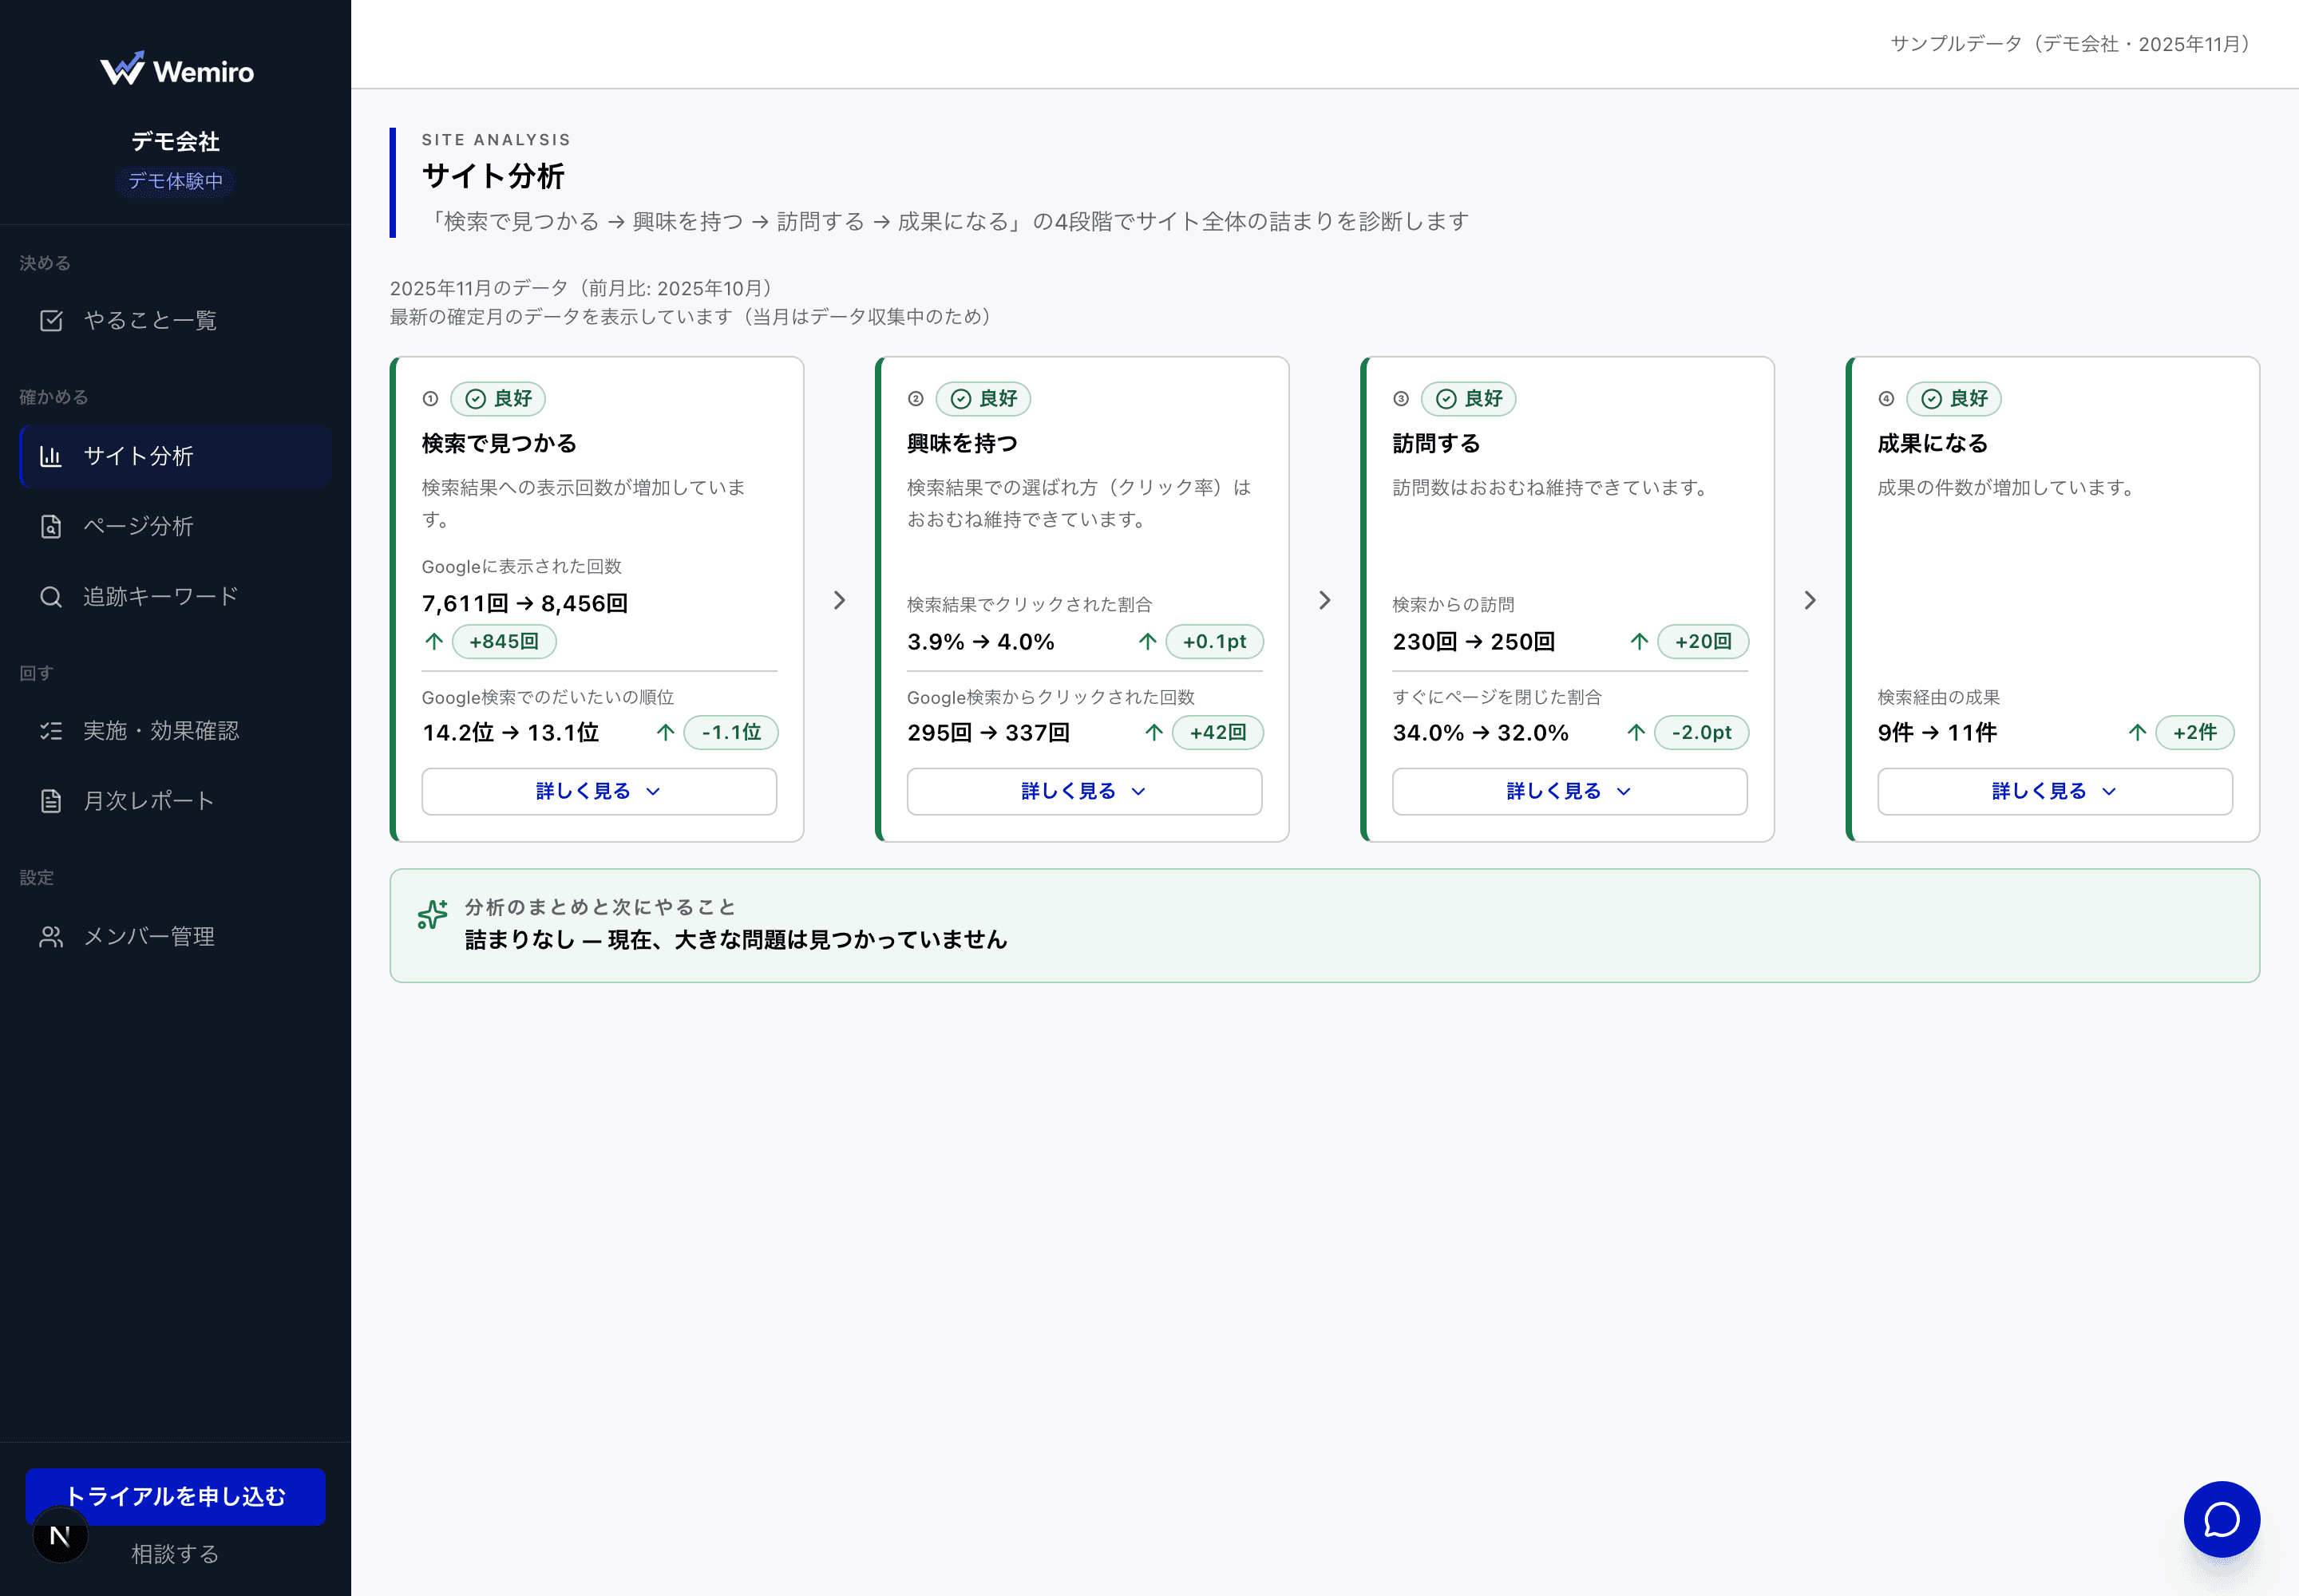This screenshot has width=2299, height=1596.
Task: Open ページ分析 in the sidebar
Action: pos(175,526)
